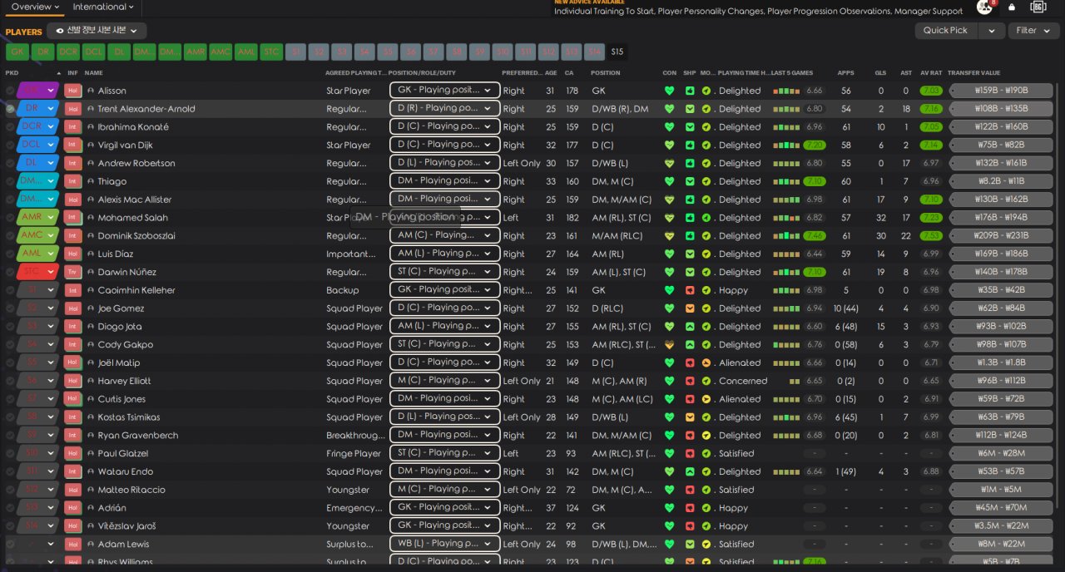This screenshot has width=1065, height=572.
Task: Click Alisson's transfer value ₩159B - ₩190B
Action: 1001,91
